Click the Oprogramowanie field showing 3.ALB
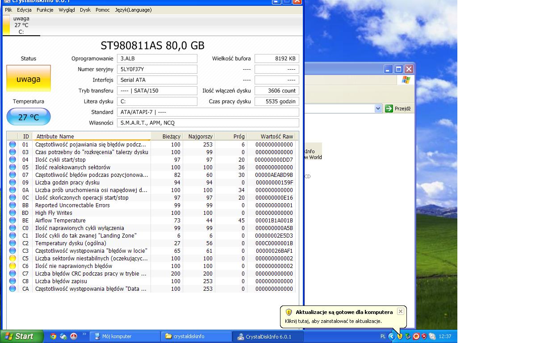Image resolution: width=544 pixels, height=343 pixels. [157, 59]
